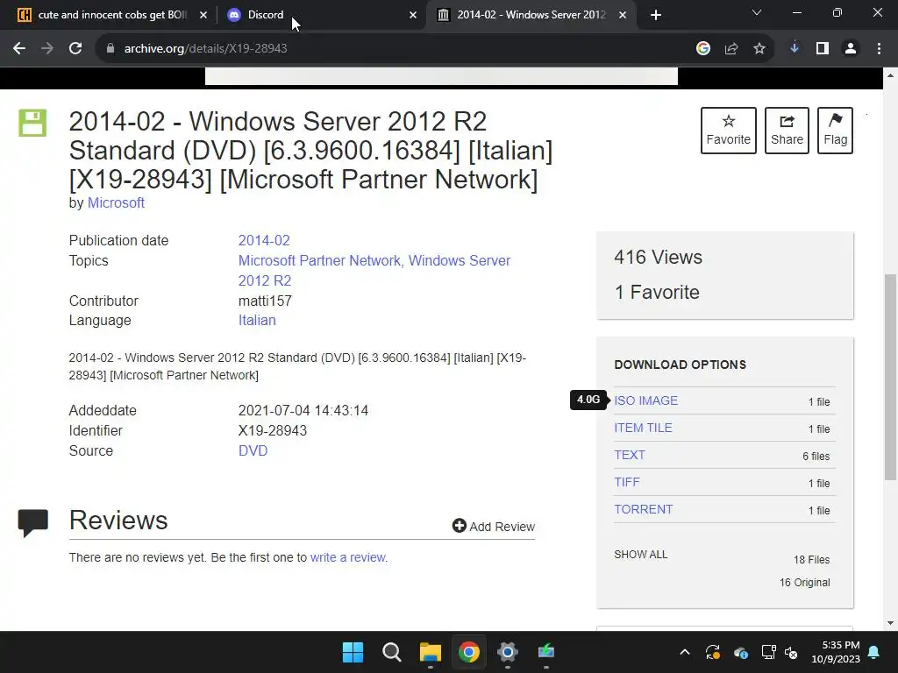
Task: Click the Reviews speech bubble icon
Action: (x=33, y=522)
